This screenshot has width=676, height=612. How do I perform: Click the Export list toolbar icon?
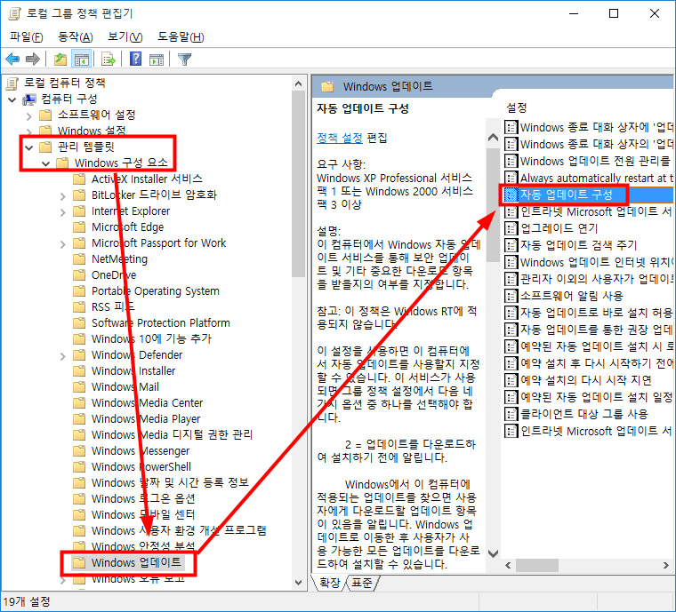109,60
